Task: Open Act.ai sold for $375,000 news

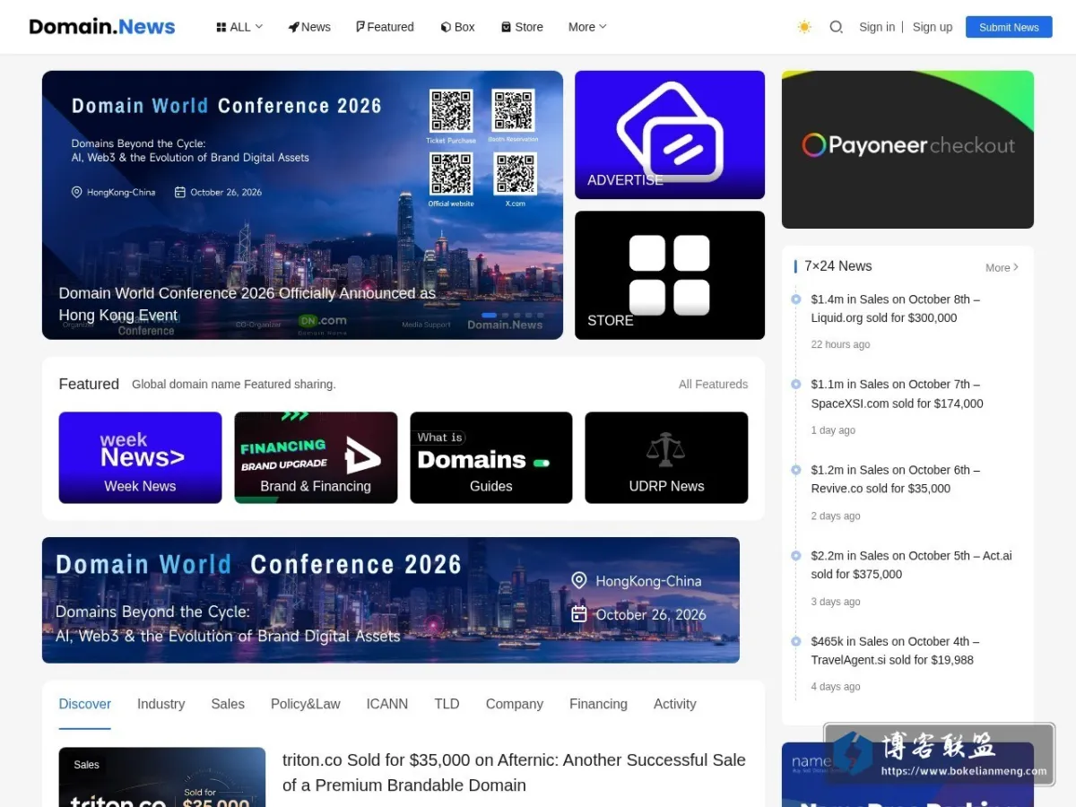Action: [912, 565]
